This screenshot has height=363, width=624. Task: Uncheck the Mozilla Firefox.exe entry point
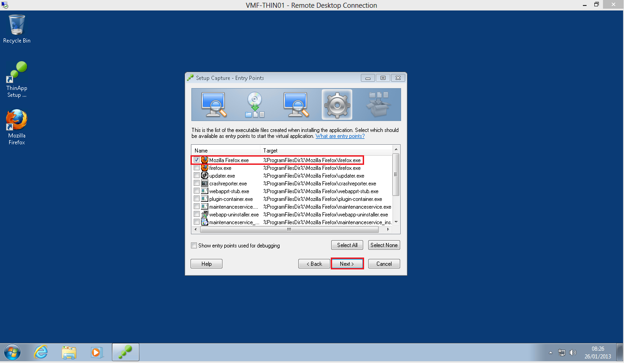click(x=196, y=160)
